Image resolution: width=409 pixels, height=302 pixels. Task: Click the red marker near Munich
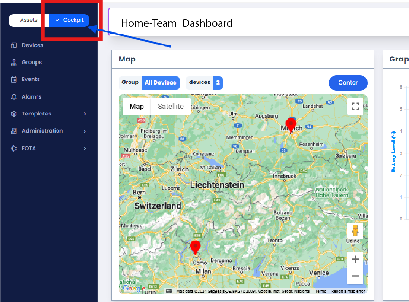tap(291, 124)
